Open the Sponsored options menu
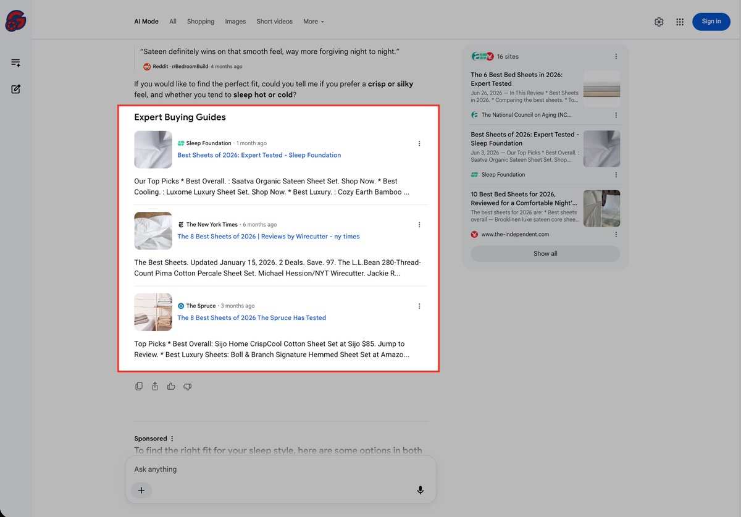Viewport: 741px width, 517px height. pyautogui.click(x=172, y=439)
